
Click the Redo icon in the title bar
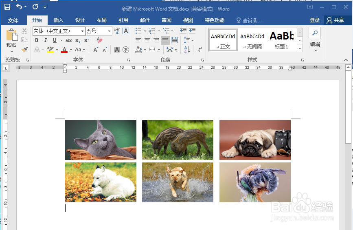click(35, 7)
